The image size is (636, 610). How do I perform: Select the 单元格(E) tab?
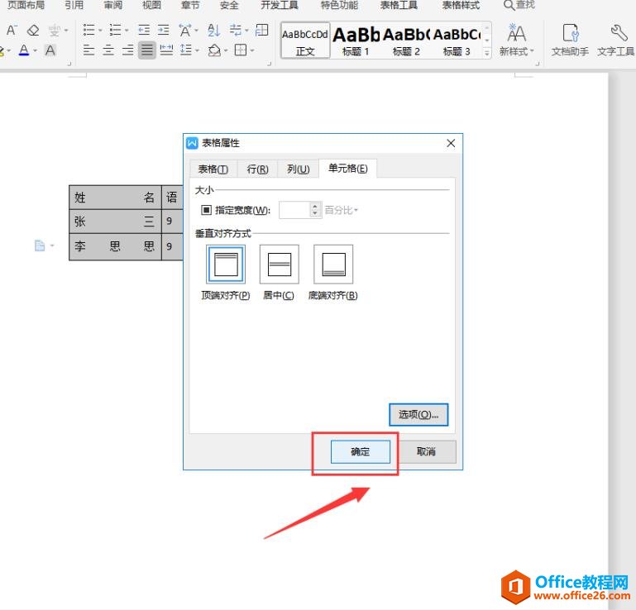(348, 169)
